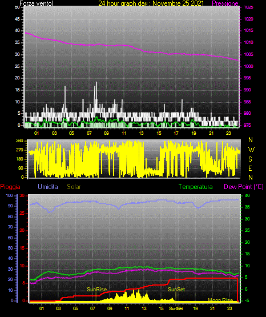The height and width of the screenshot is (317, 266).
Task: Click the '90' value on wind direction axis
Action: 21,168
